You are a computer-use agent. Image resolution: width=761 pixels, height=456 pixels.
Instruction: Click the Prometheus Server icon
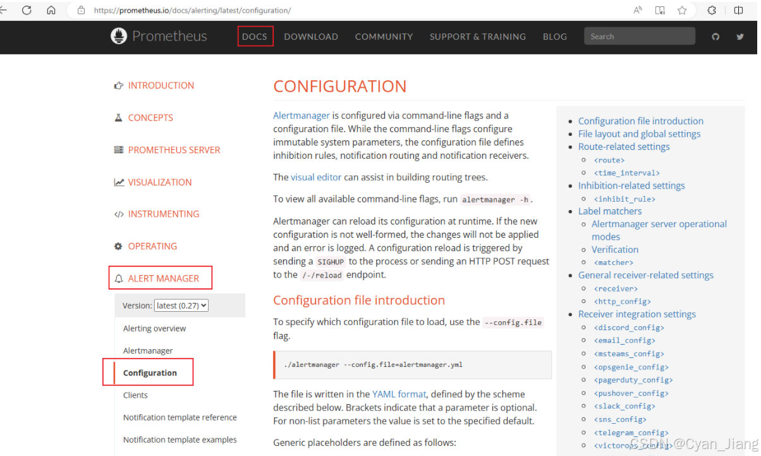coord(118,150)
